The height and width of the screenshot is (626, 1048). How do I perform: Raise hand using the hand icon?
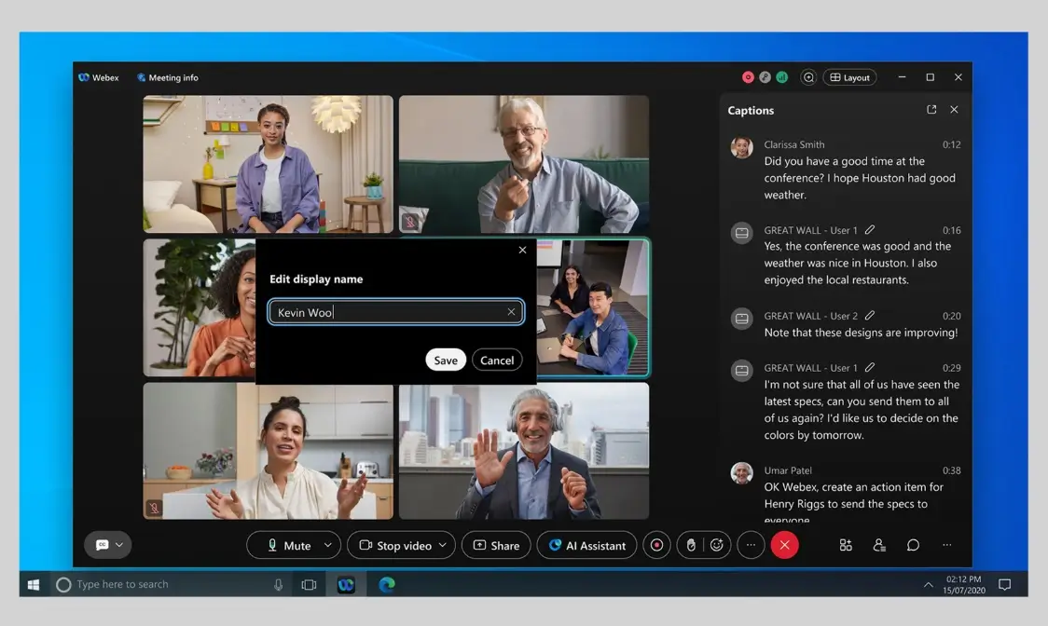point(691,545)
